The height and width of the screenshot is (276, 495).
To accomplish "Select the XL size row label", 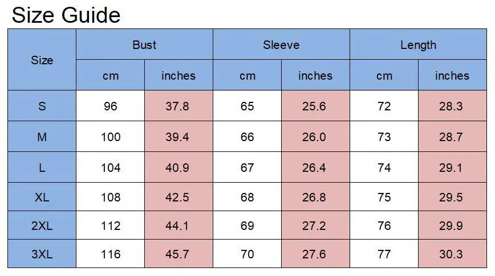I will tap(42, 197).
